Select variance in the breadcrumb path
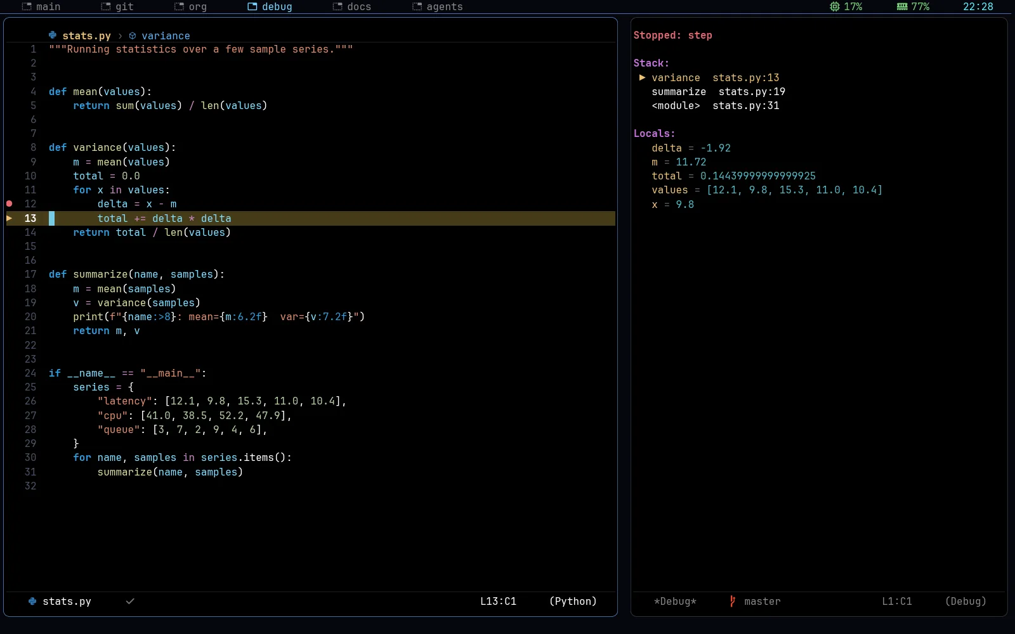The width and height of the screenshot is (1015, 634). (x=166, y=36)
